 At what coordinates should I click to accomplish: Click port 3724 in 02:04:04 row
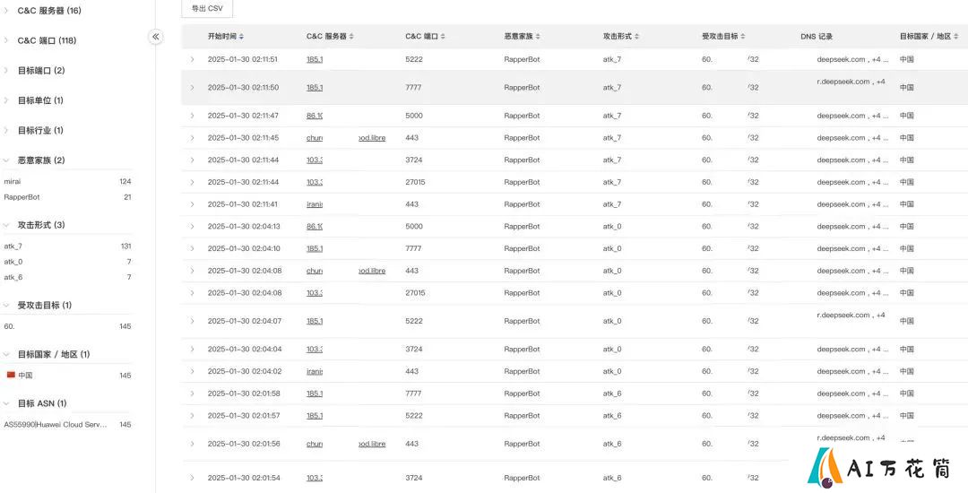(x=413, y=350)
